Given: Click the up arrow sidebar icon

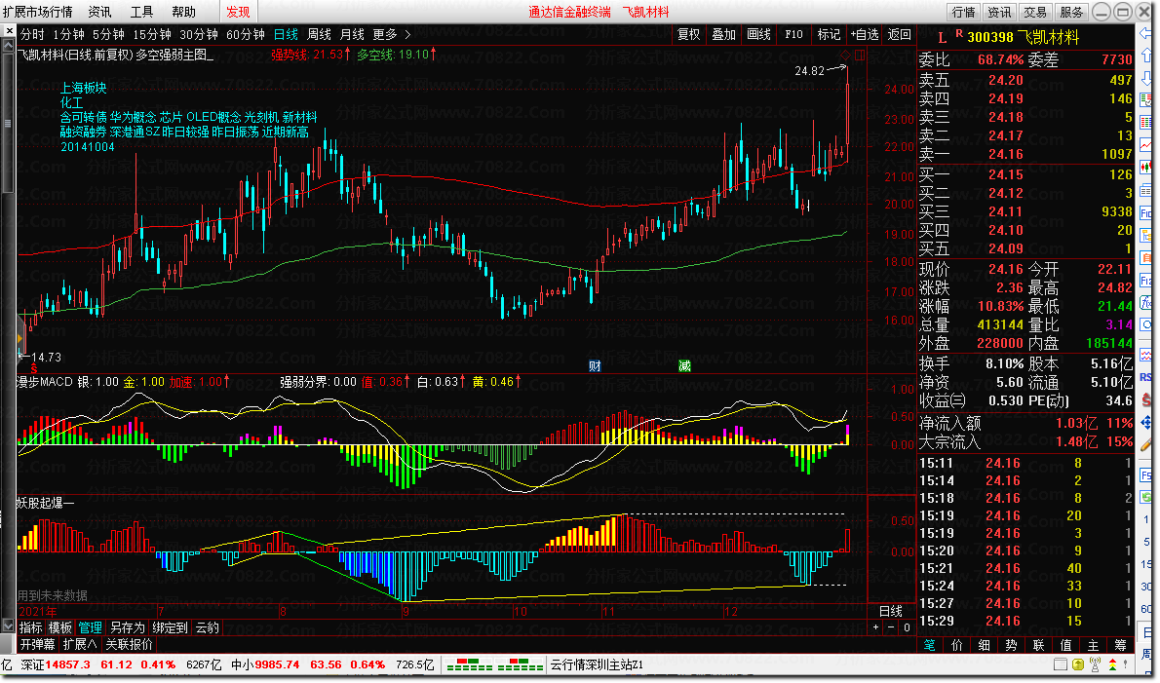Looking at the screenshot, I should (1146, 56).
